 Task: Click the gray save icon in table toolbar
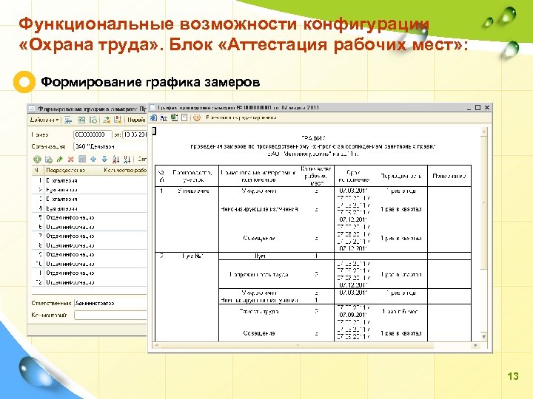(x=82, y=159)
